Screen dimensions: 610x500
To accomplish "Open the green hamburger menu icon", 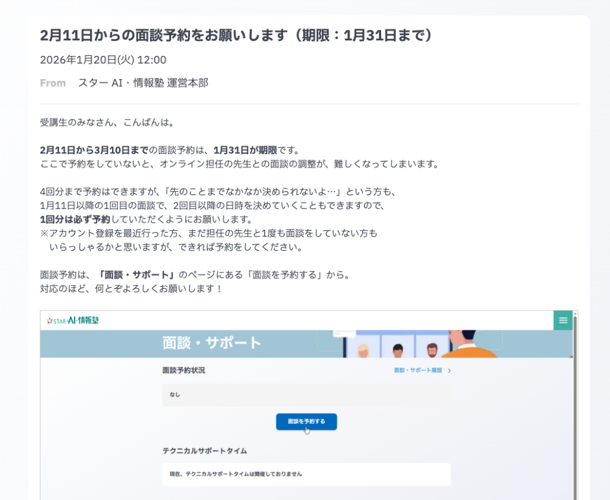I will click(562, 320).
